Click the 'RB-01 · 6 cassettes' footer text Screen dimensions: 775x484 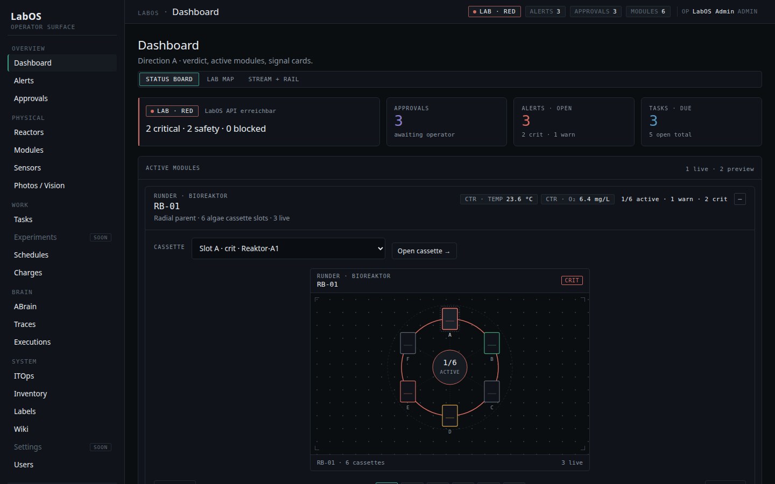[x=350, y=462]
